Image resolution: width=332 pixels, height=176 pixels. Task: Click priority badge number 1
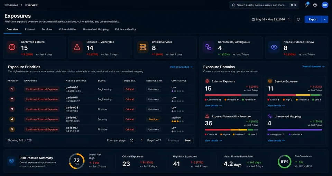(12, 89)
